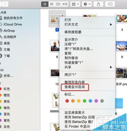Screen dimensions: 127x131
Task: Expand 打开方式 submenu
Action: 87,25
